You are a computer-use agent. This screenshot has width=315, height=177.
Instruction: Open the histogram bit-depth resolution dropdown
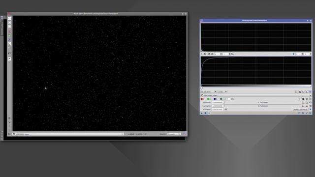209,92
